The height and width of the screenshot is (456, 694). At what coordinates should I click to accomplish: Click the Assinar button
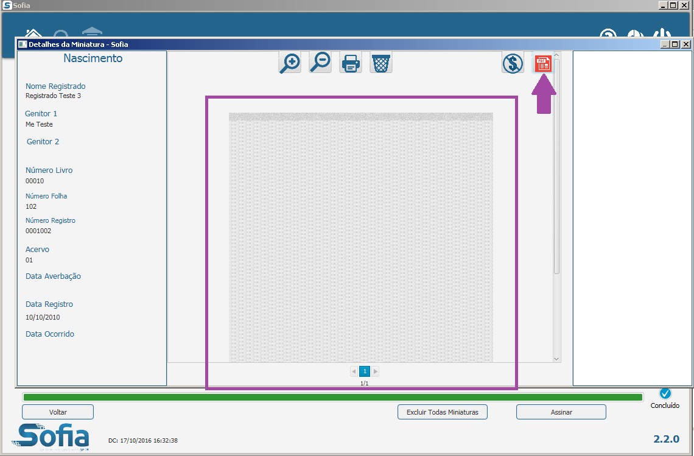tap(561, 412)
